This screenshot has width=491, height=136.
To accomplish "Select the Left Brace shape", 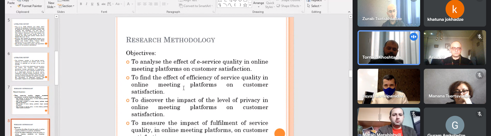I will pyautogui.click(x=235, y=5).
